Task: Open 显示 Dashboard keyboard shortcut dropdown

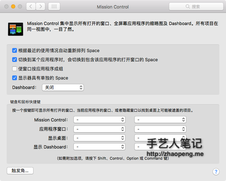Action: click(x=99, y=147)
